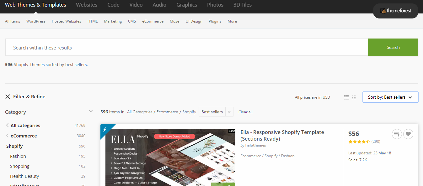Select Hosted Websites in subnavigation
Screen dimensions: 423x186
[x=67, y=21]
